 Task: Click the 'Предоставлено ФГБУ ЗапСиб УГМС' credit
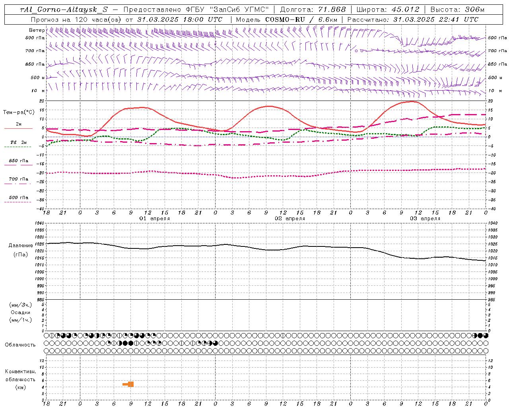(196, 10)
